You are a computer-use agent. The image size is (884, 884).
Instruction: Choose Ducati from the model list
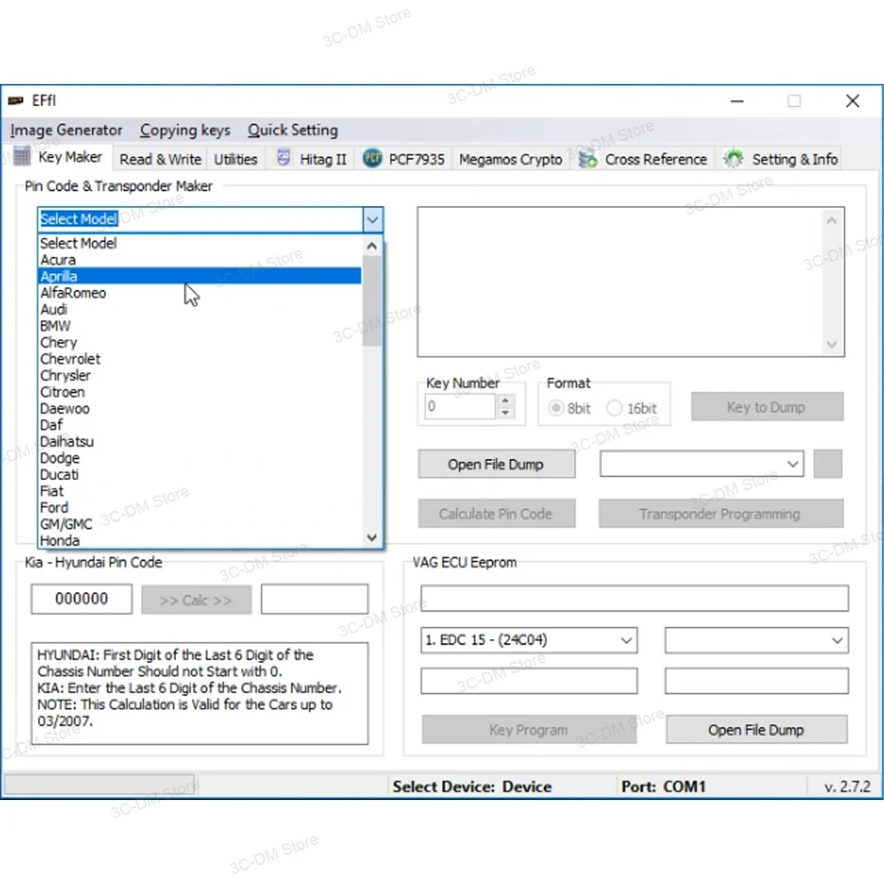200,474
